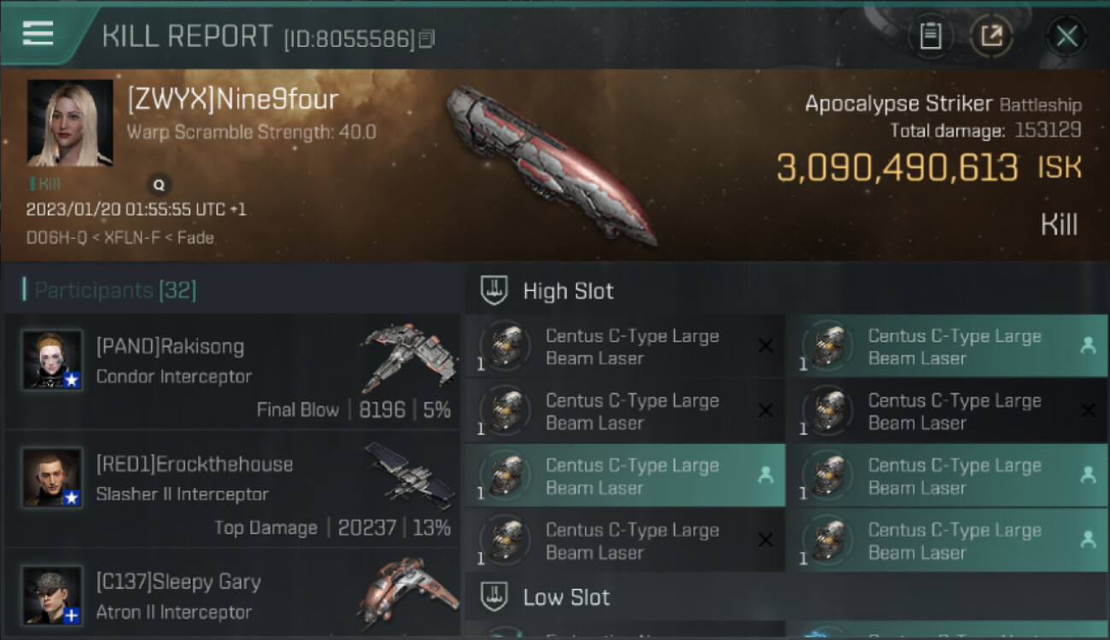Open Rakisong's pilot portrait
1110x640 pixels.
[53, 359]
